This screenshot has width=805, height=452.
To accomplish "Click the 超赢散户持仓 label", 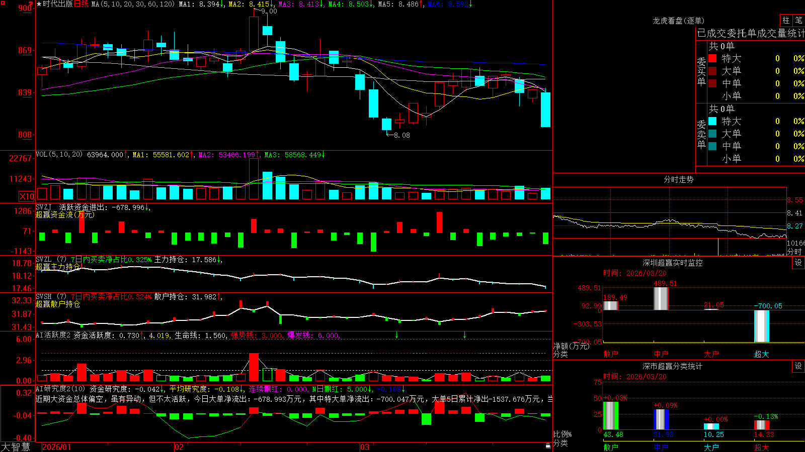I will [x=58, y=304].
